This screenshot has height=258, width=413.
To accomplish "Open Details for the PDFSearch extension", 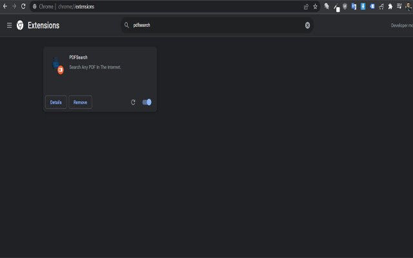I will coord(56,102).
